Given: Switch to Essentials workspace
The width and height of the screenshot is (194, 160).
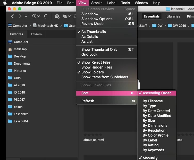Looking at the screenshot, I should pos(151,16).
